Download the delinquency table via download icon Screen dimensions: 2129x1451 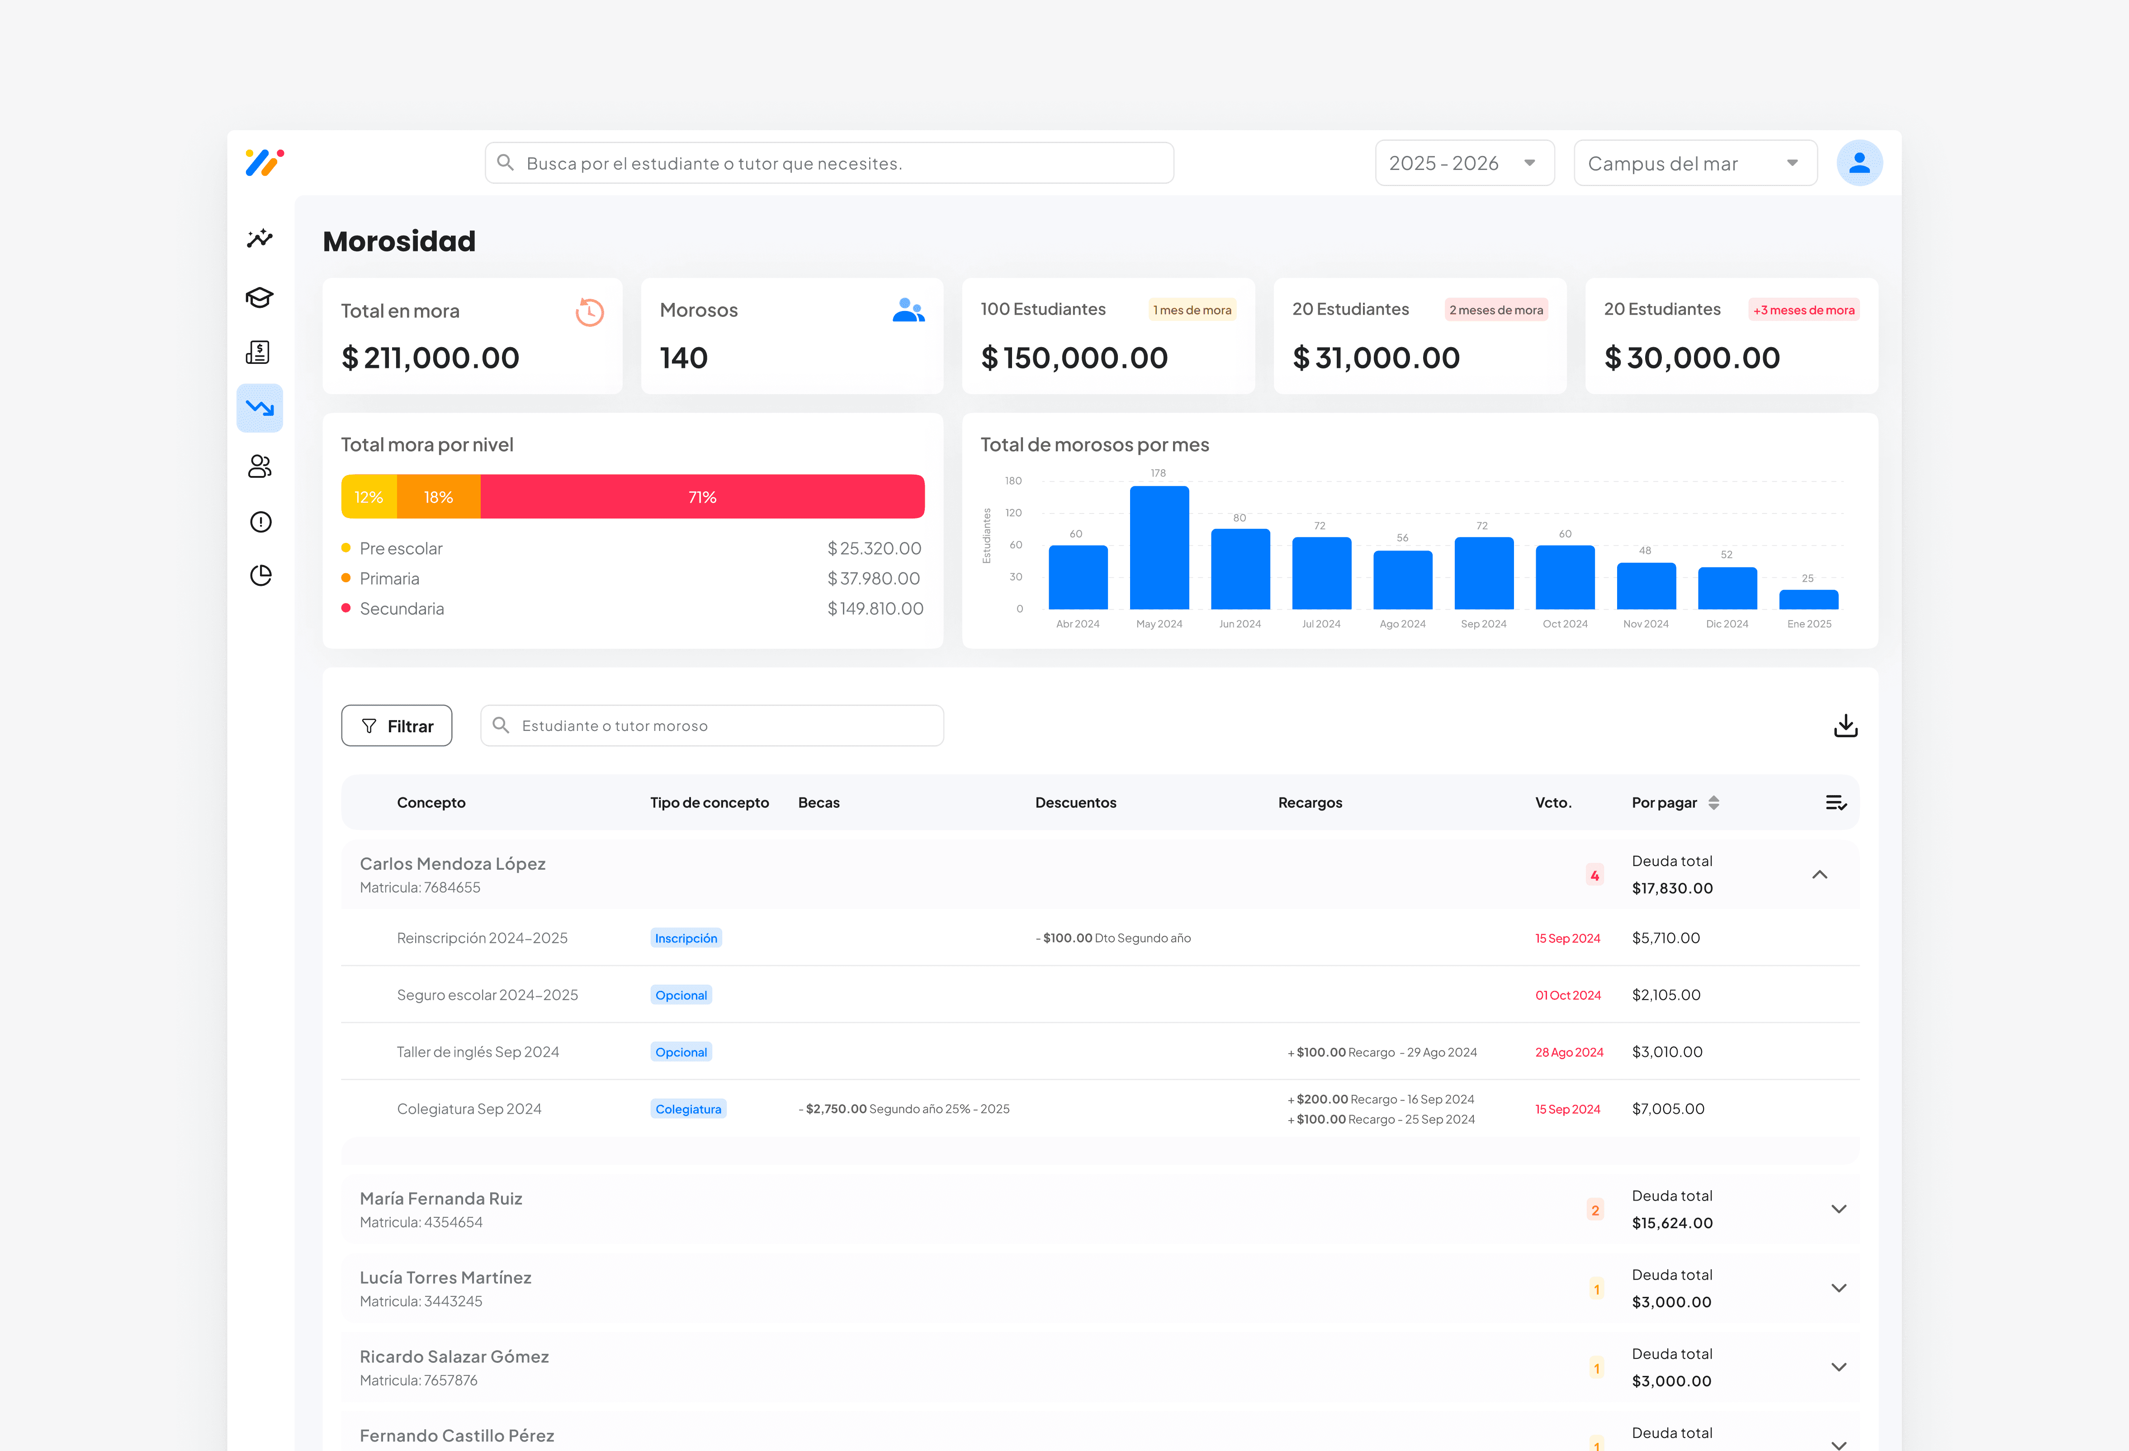pos(1845,726)
